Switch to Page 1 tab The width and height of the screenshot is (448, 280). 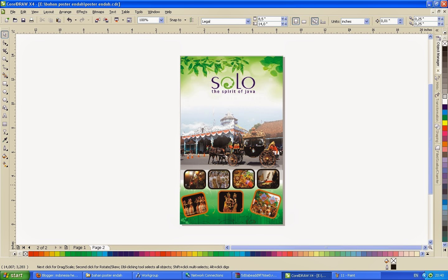click(79, 248)
